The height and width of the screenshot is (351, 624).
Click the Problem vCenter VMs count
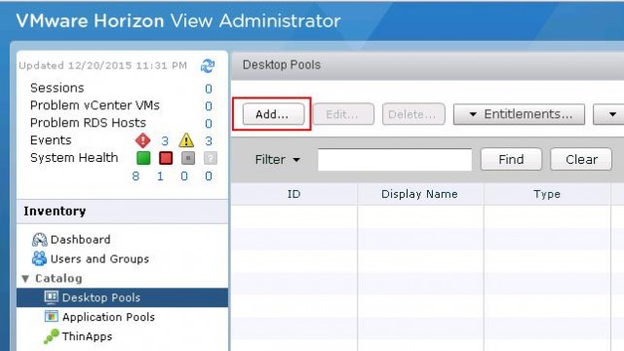click(208, 106)
